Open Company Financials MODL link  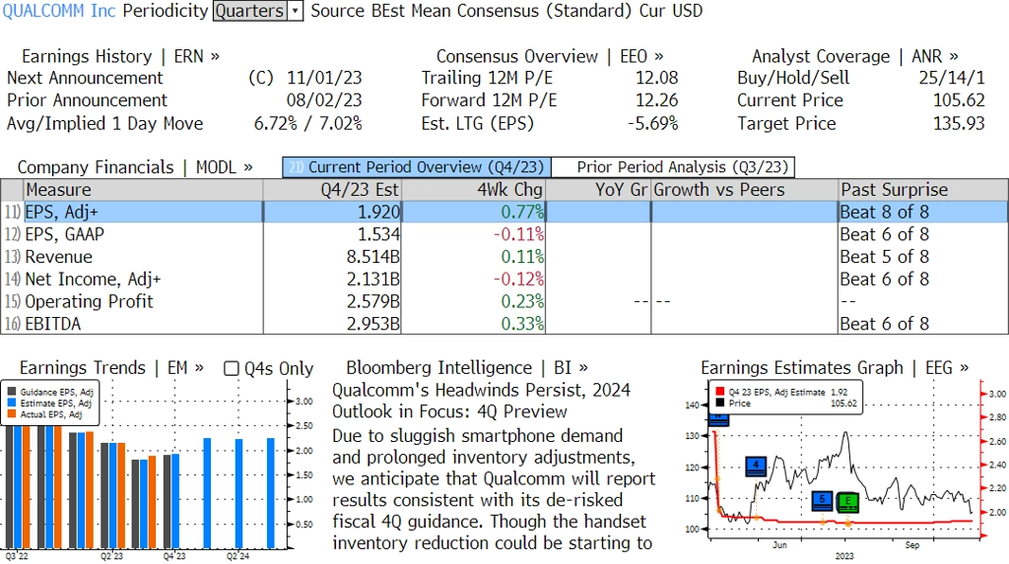point(134,167)
